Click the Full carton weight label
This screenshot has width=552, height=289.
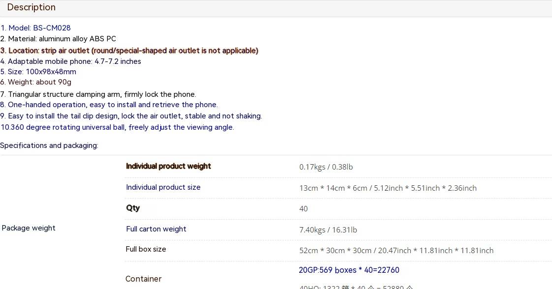coord(156,229)
